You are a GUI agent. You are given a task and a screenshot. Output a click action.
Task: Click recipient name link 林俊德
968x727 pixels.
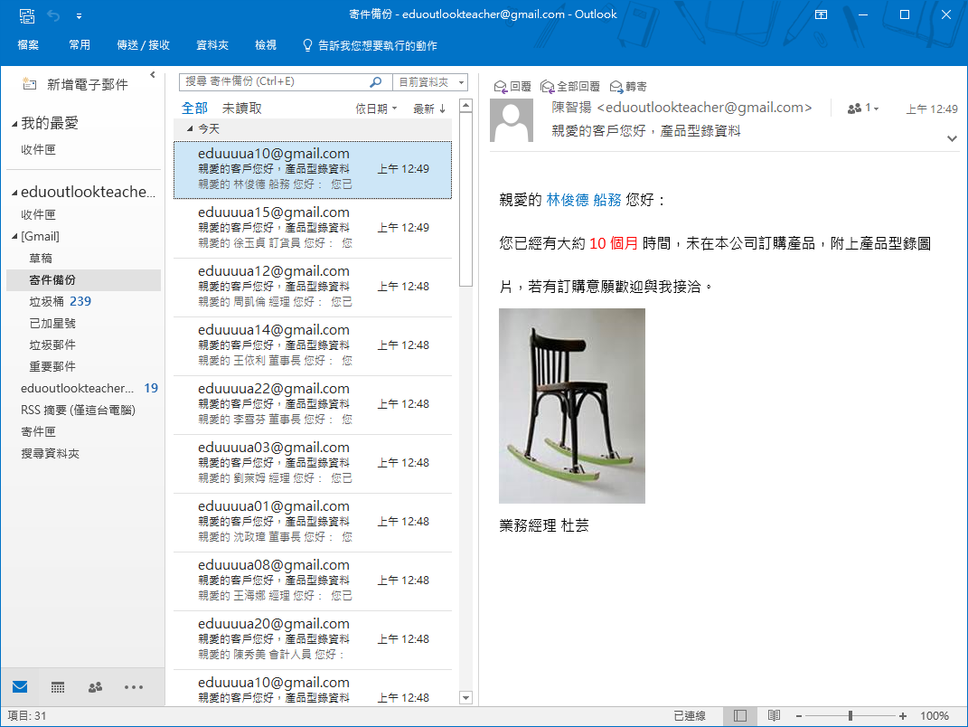tap(567, 200)
